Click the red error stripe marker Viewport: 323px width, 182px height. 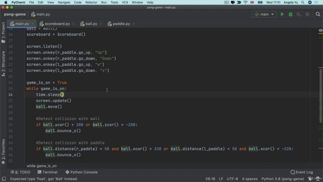pyautogui.click(x=320, y=67)
